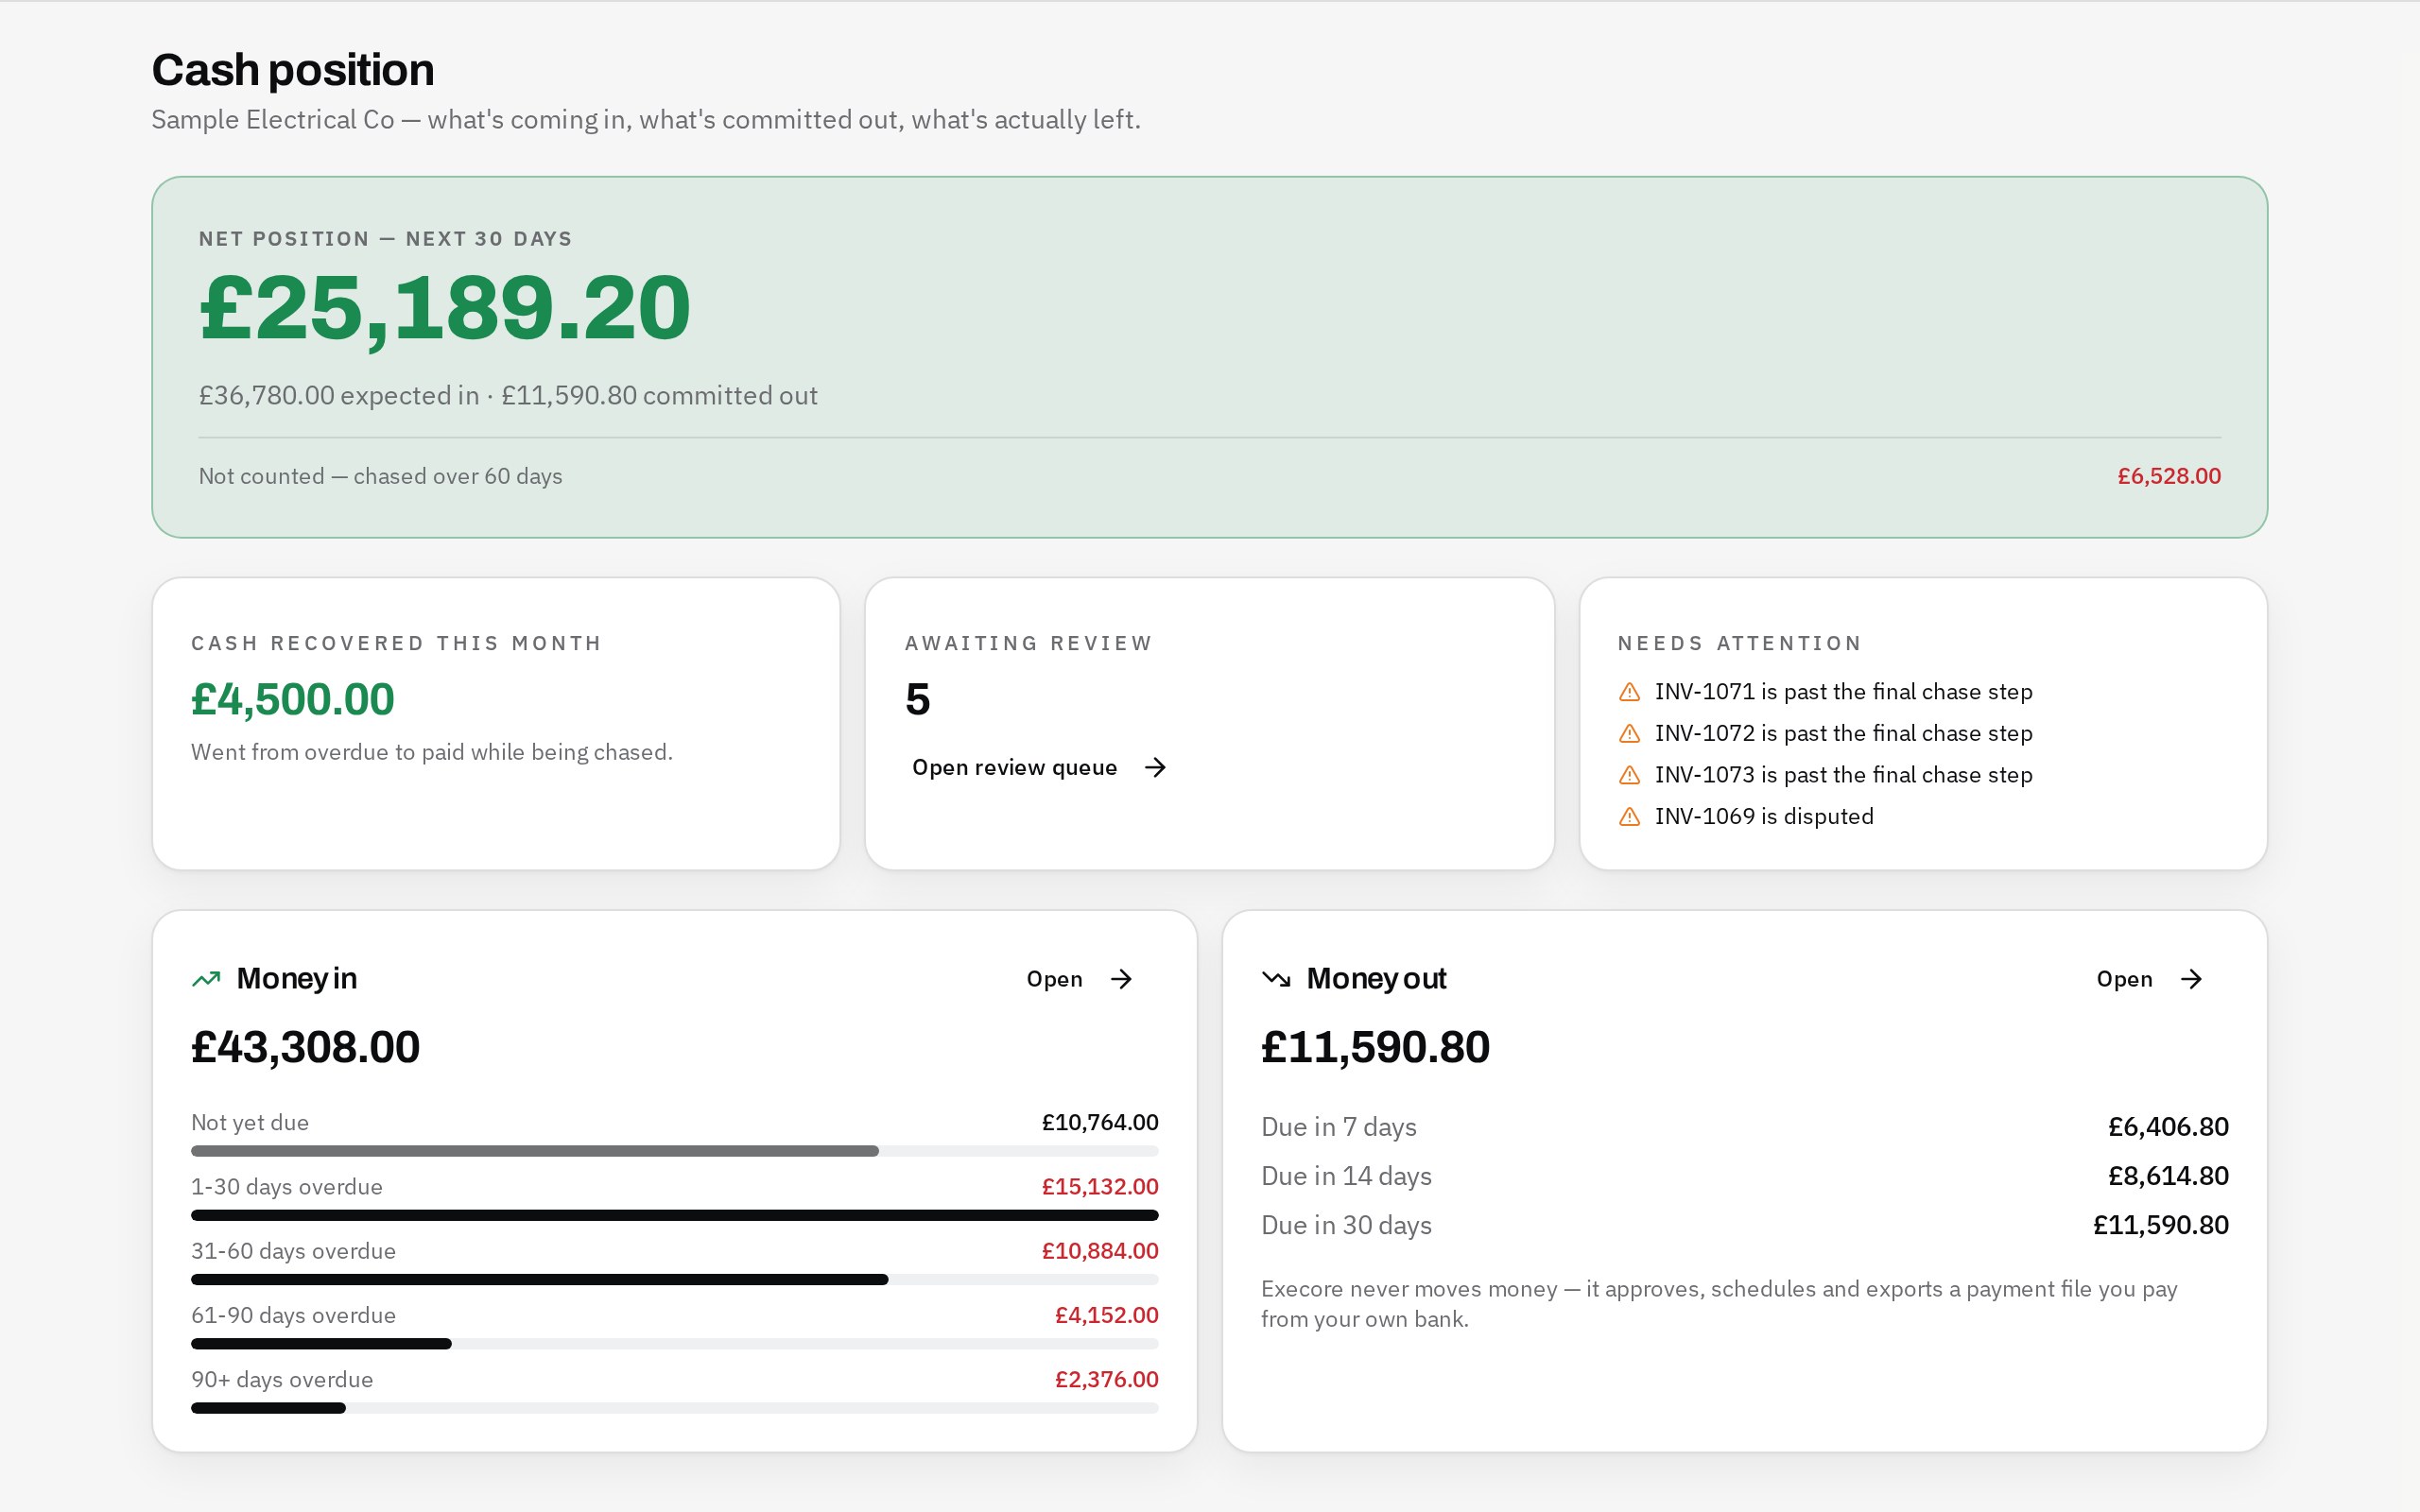Viewport: 2420px width, 1512px height.
Task: Click the Cash position page heading
Action: click(293, 70)
